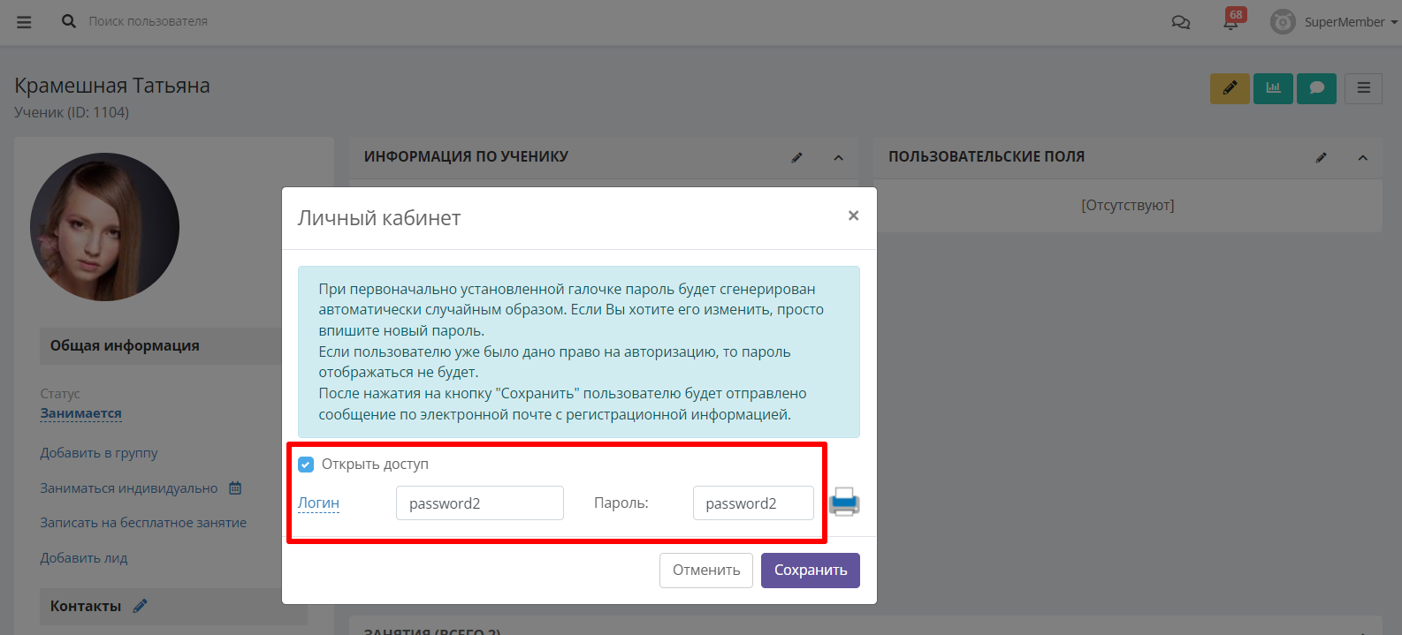Focus the user search field
Screen dimensions: 1402x635
click(x=148, y=21)
